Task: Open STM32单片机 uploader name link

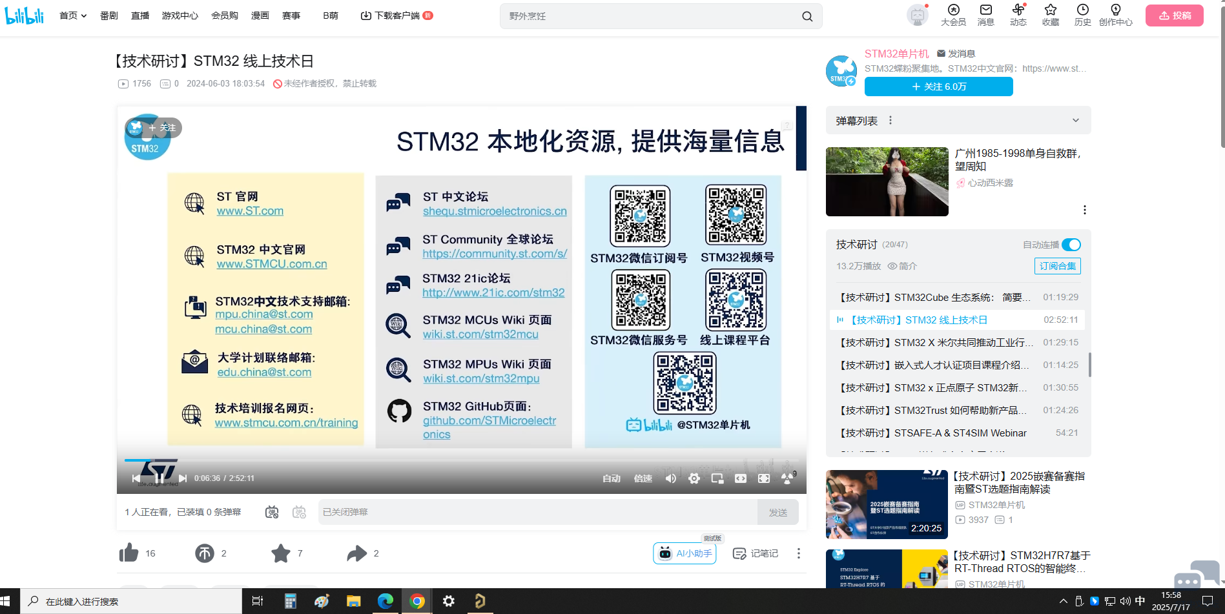Action: click(x=897, y=54)
